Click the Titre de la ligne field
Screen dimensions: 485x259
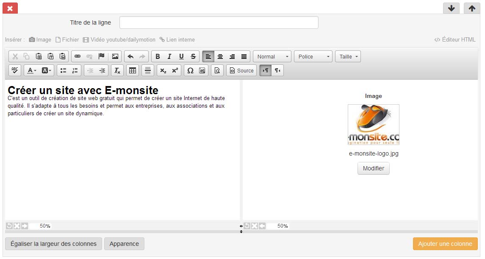click(x=219, y=22)
